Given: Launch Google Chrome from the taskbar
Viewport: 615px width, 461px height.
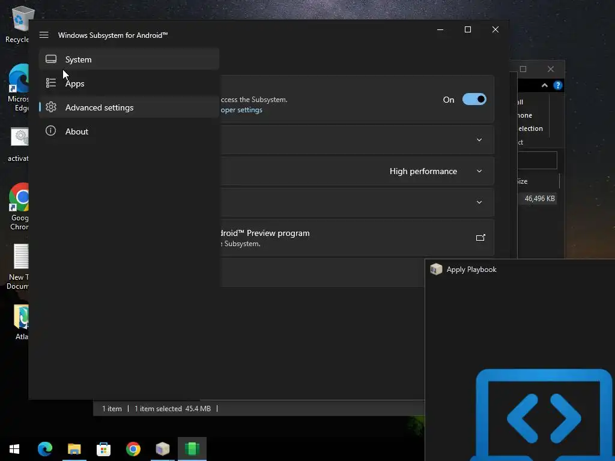Looking at the screenshot, I should 133,449.
